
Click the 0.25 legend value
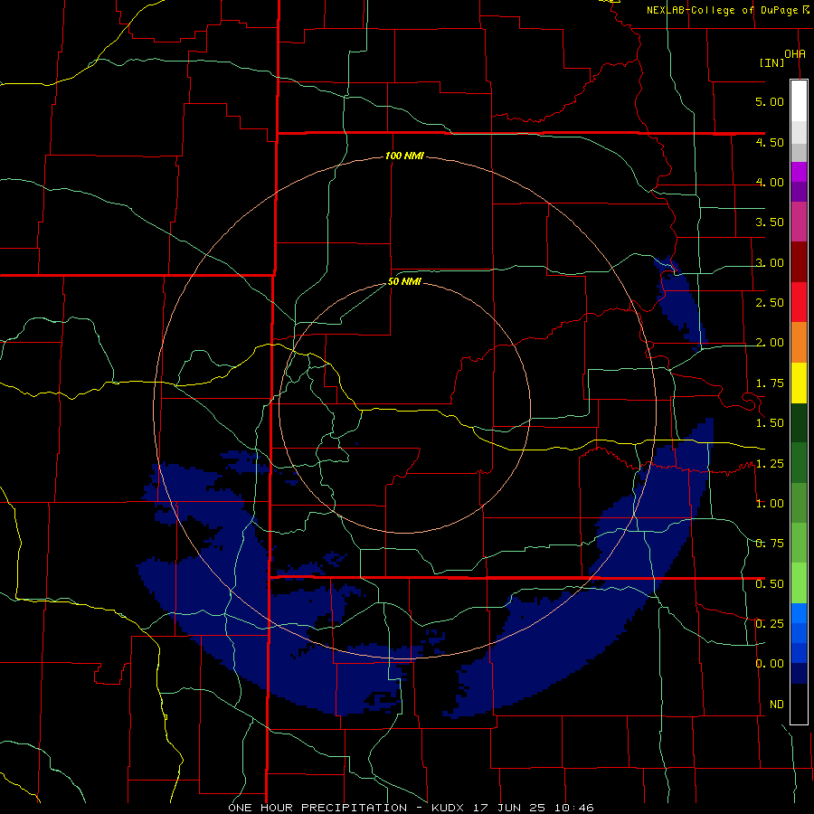(770, 624)
